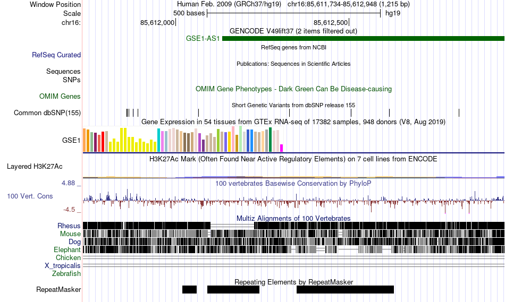This screenshot has width=505, height=302.
Task: Click Dog alignment species label
Action: click(x=75, y=242)
